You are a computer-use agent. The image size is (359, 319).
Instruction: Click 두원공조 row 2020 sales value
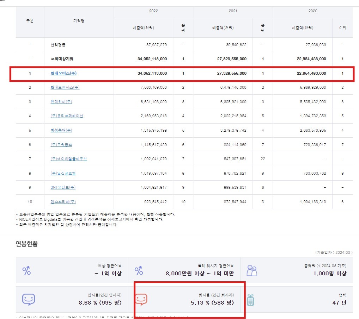tap(315, 145)
